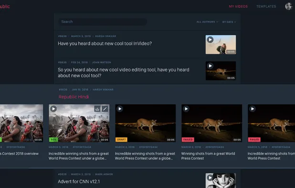Download the 50% progress video
The image size is (295, 188).
click(97, 109)
